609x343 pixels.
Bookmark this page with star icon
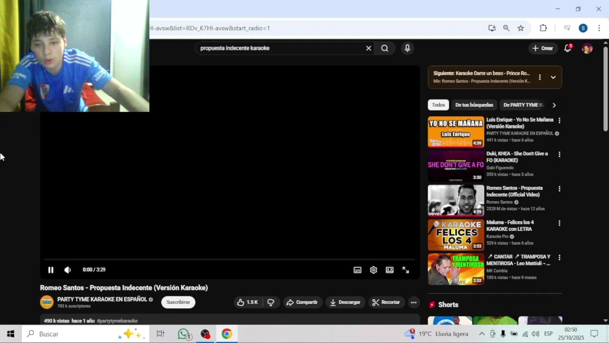521,28
